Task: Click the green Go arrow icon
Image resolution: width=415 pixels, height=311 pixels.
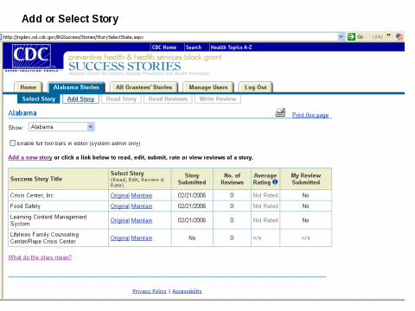Action: (351, 37)
